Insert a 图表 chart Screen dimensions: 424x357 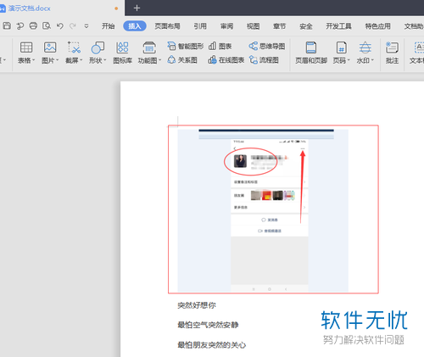pos(220,46)
